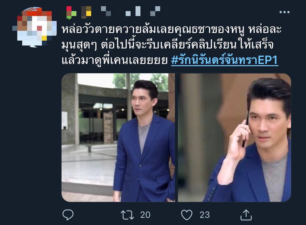View right photo of man on phone

[x=234, y=137]
